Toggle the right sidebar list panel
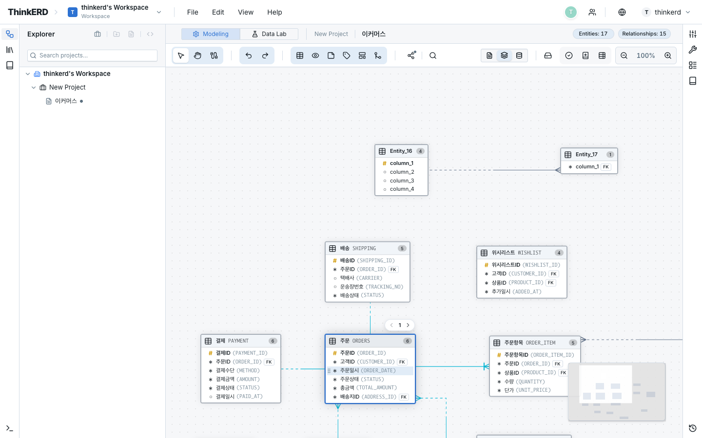702x438 pixels. [x=693, y=65]
